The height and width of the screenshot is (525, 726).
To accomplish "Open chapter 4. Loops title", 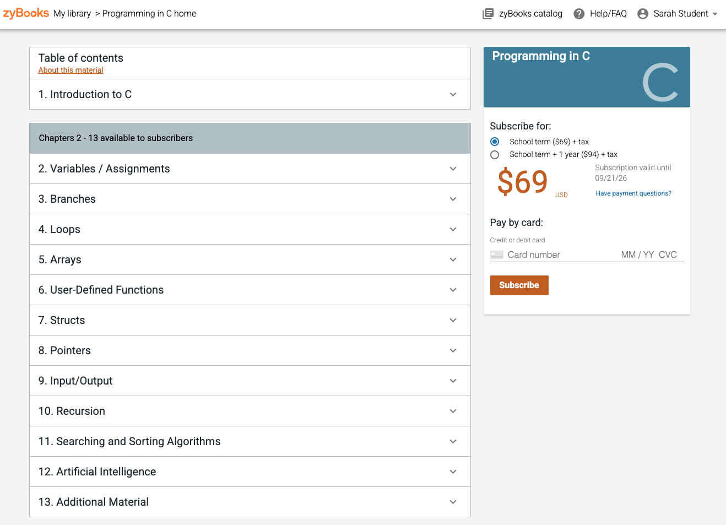I will coord(59,229).
